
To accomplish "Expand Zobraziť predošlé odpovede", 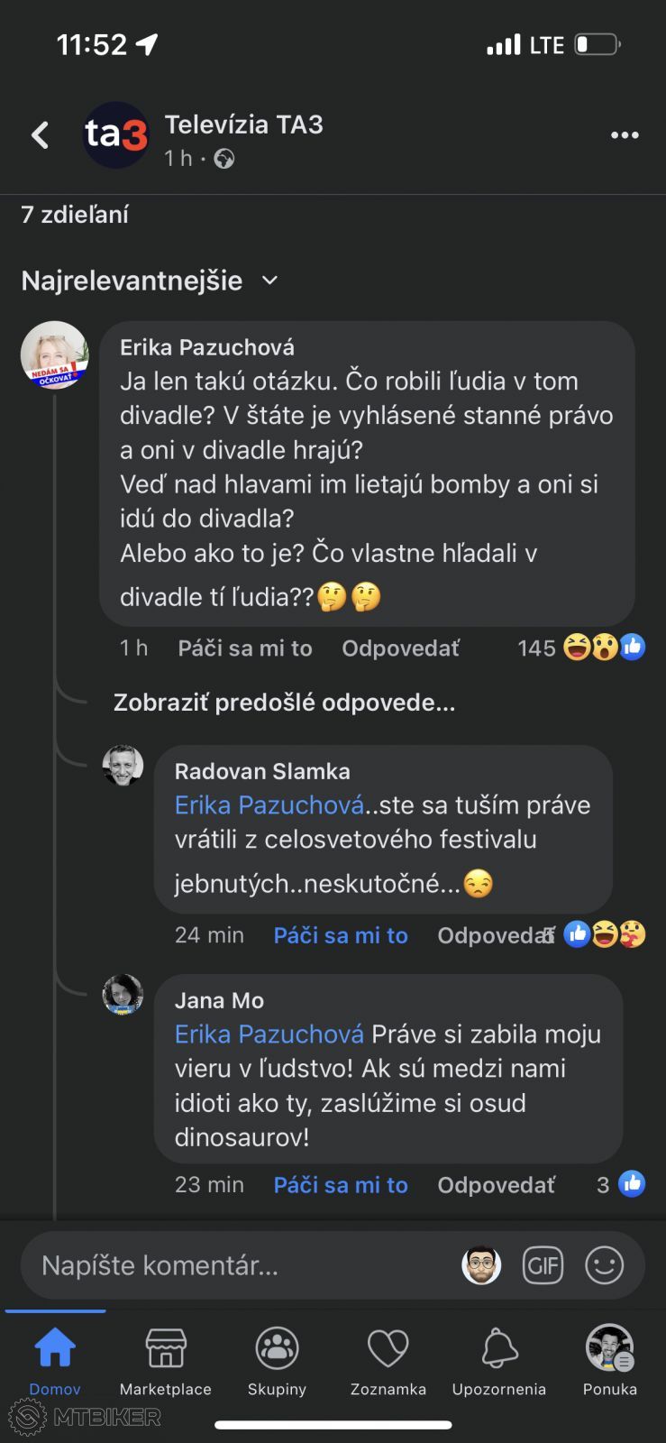I will 284,703.
